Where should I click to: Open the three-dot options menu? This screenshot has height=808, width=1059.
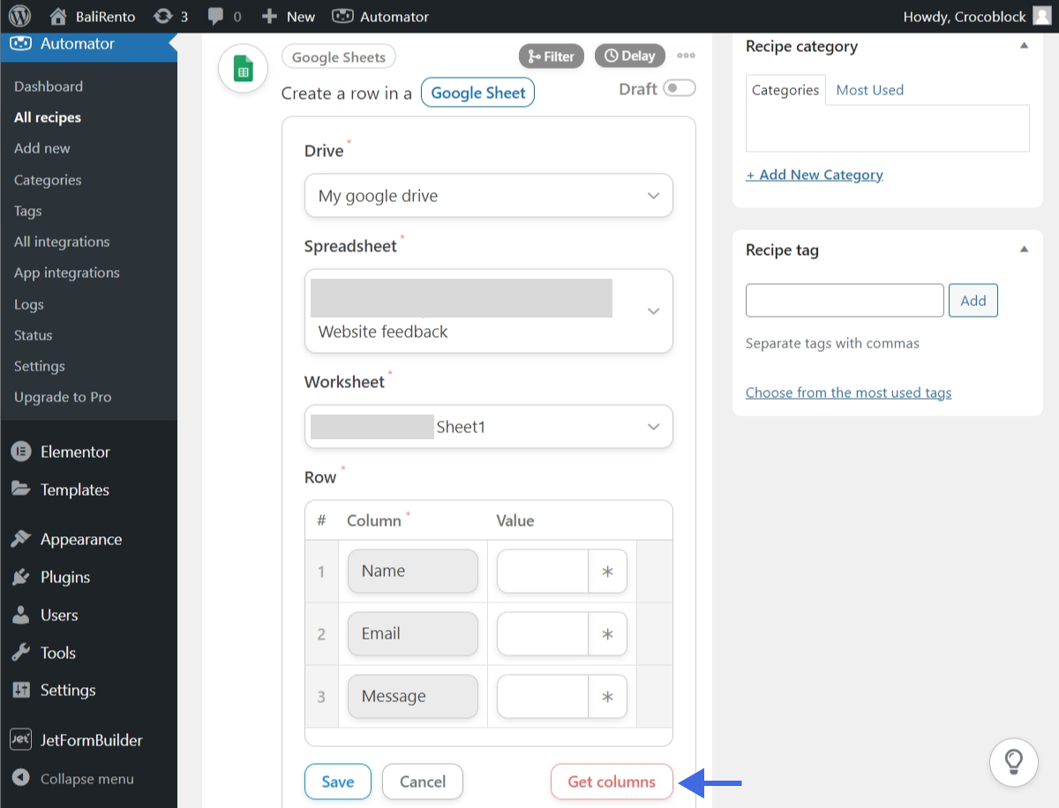point(686,56)
